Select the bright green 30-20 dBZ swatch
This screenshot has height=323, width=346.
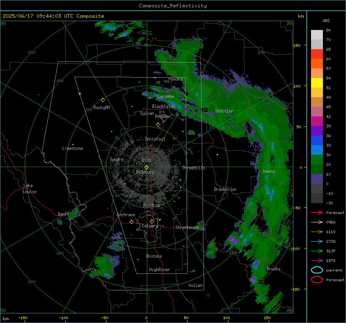coord(317,160)
